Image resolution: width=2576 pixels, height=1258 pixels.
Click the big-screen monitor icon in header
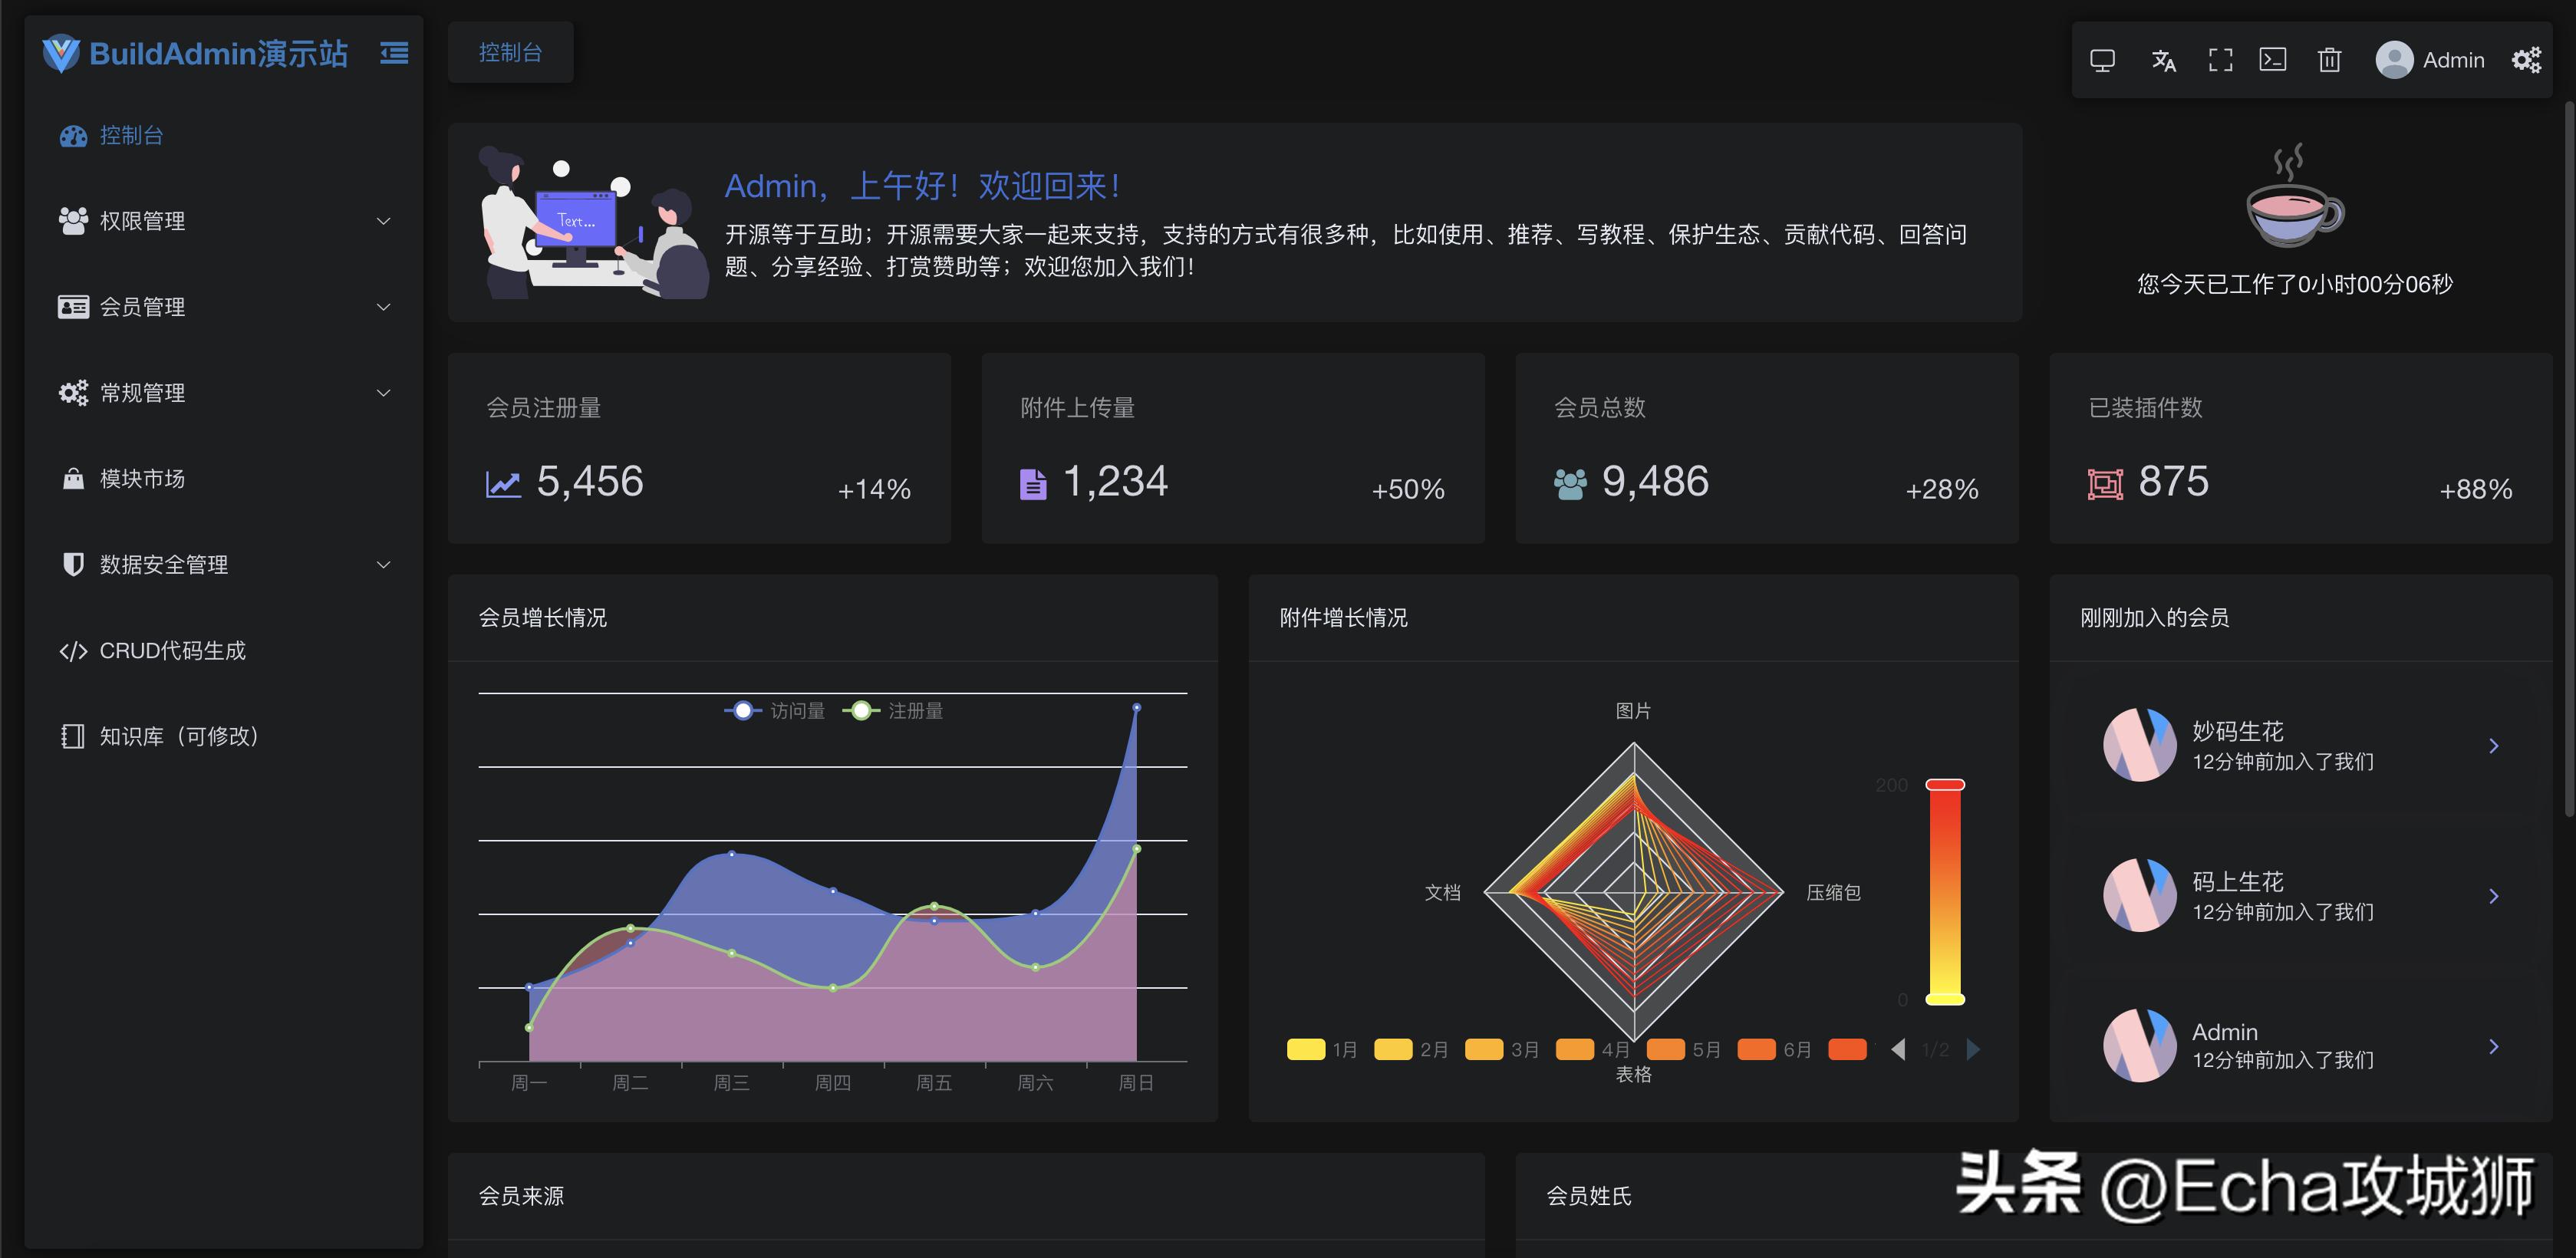(2103, 61)
